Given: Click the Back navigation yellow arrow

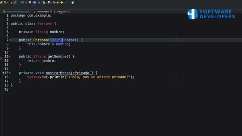Looking at the screenshot, I should 62,2.
